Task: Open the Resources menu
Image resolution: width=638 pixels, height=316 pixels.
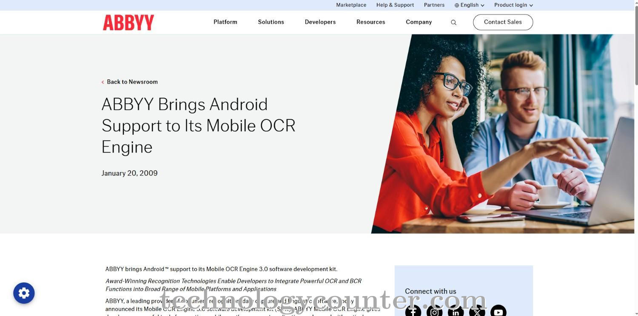Action: click(370, 22)
